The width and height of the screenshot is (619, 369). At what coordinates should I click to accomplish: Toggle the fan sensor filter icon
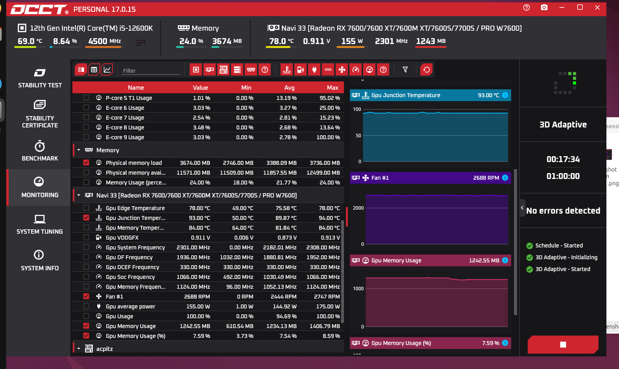[x=342, y=70]
